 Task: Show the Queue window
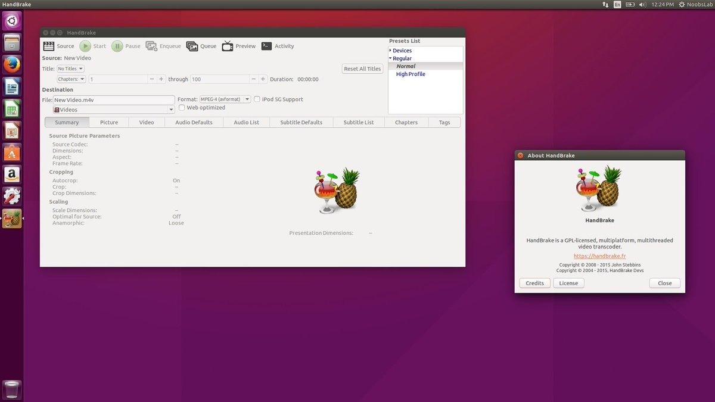(x=201, y=46)
